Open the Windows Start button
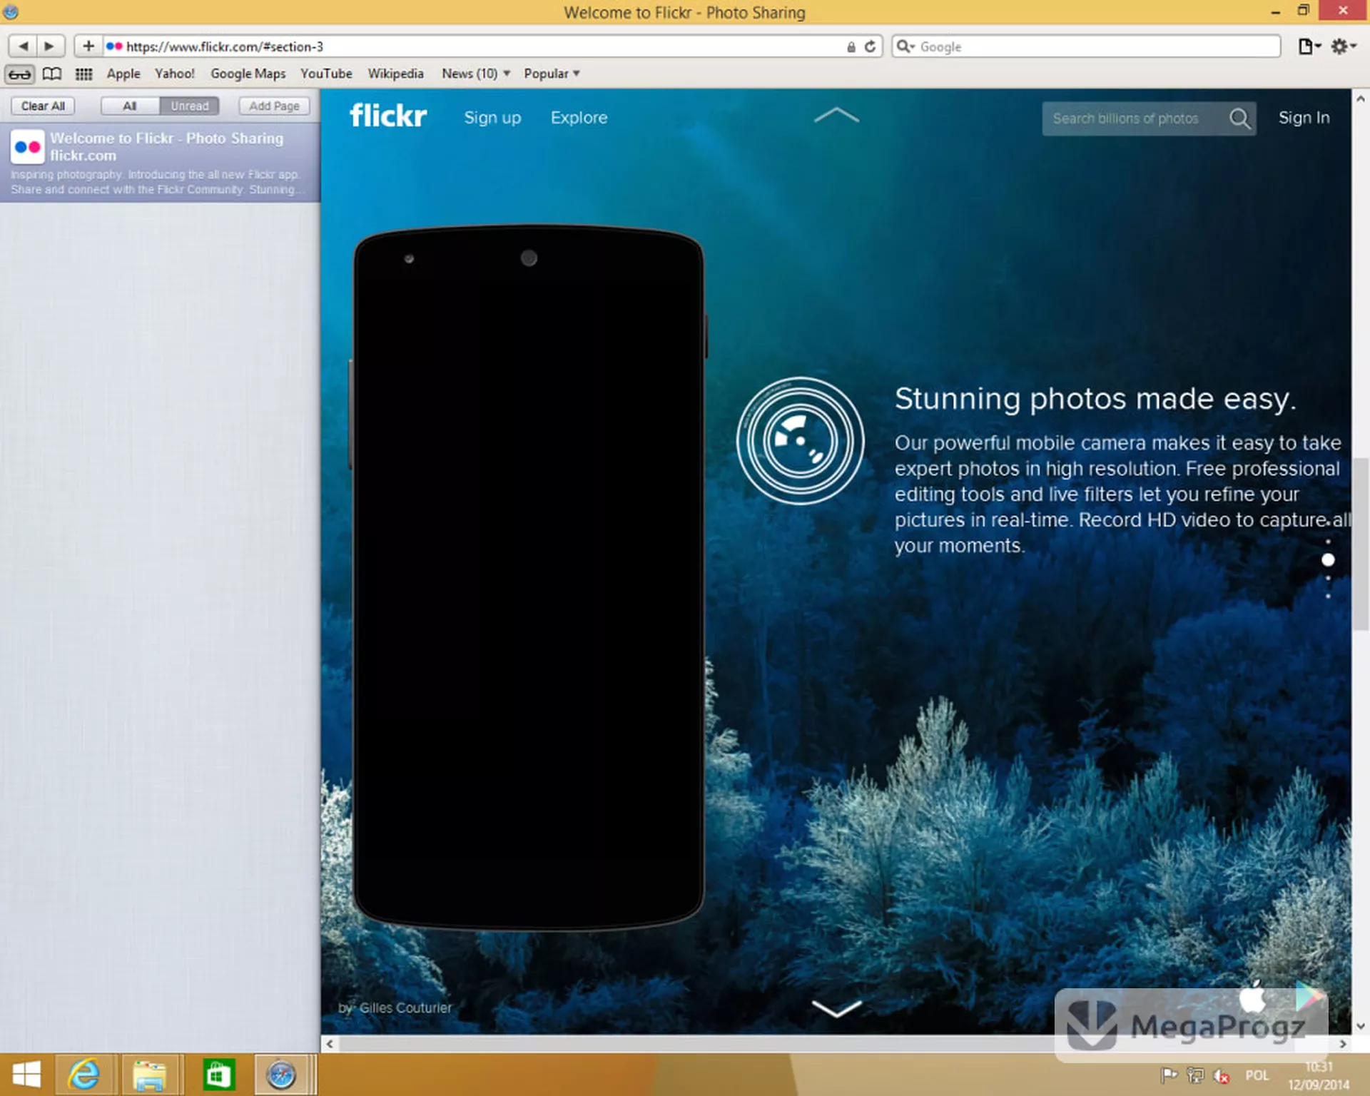Screen dimensions: 1370x1096 click(x=26, y=1075)
